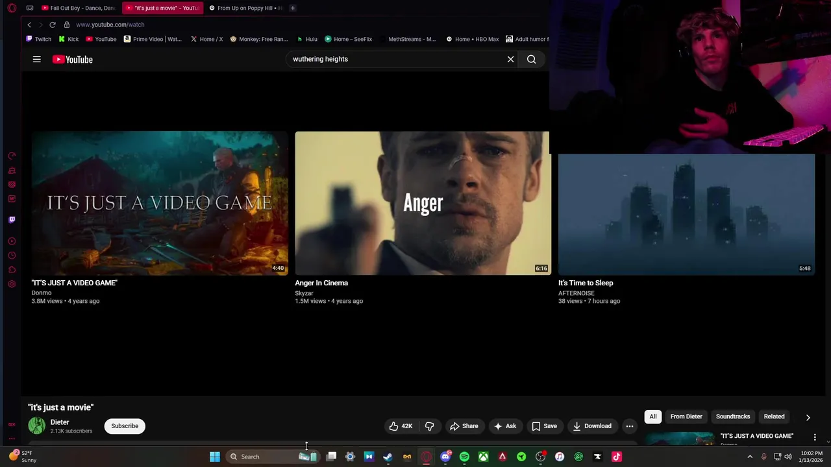Viewport: 831px width, 467px height.
Task: Switch to From Up on Poppy Hill tab
Action: [245, 8]
